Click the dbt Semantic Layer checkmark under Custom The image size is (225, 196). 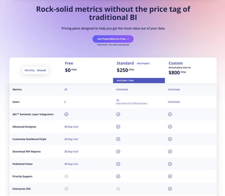pyautogui.click(x=170, y=114)
